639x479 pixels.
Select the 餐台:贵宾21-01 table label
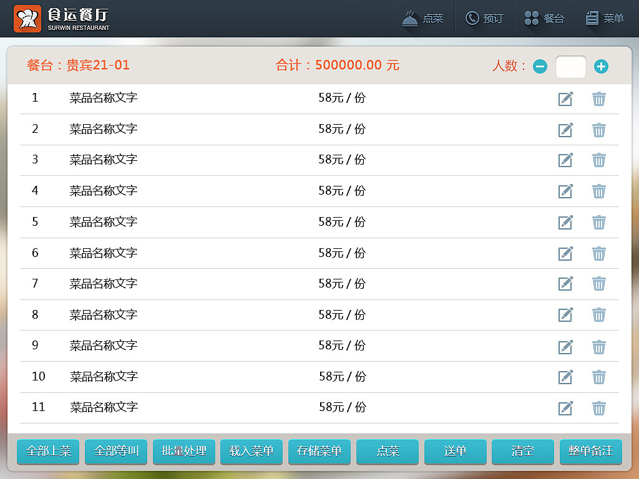tap(78, 65)
